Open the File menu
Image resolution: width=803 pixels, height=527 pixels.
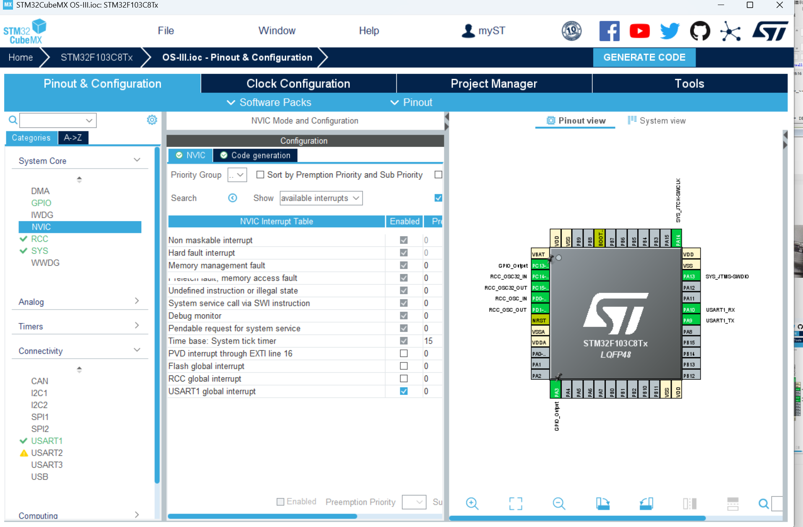166,31
